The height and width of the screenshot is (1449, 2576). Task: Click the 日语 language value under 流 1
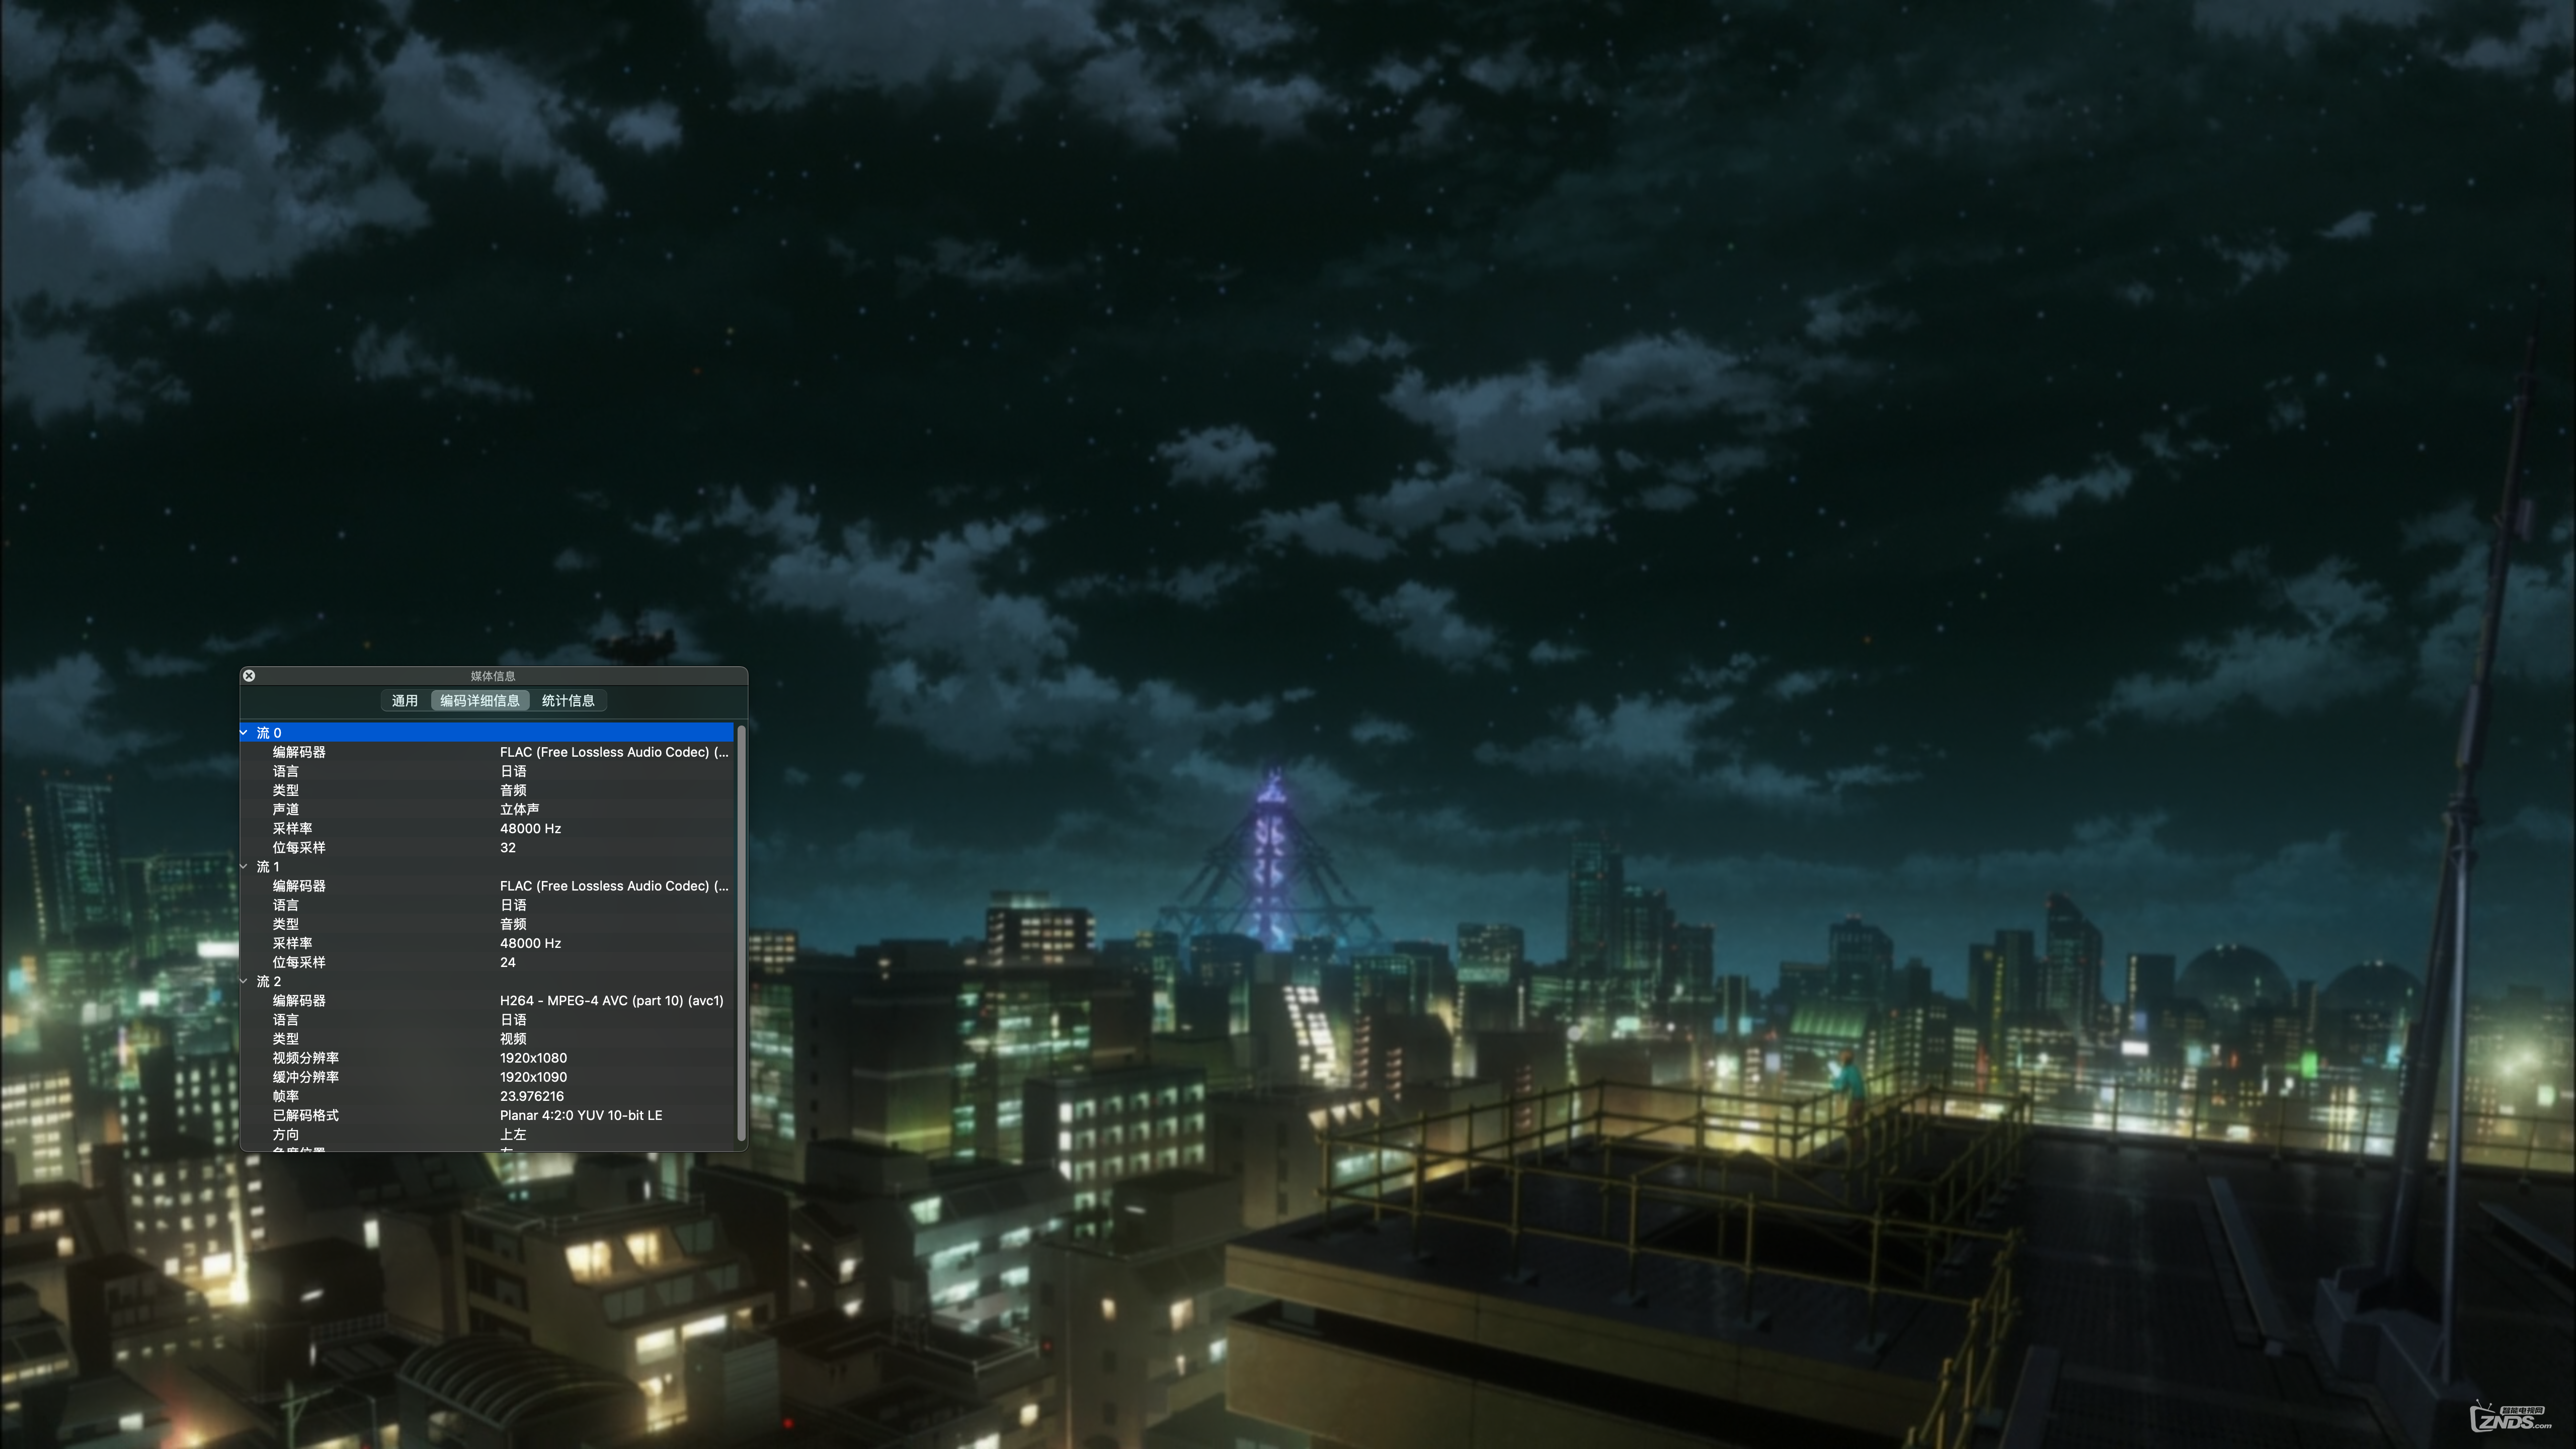(513, 906)
